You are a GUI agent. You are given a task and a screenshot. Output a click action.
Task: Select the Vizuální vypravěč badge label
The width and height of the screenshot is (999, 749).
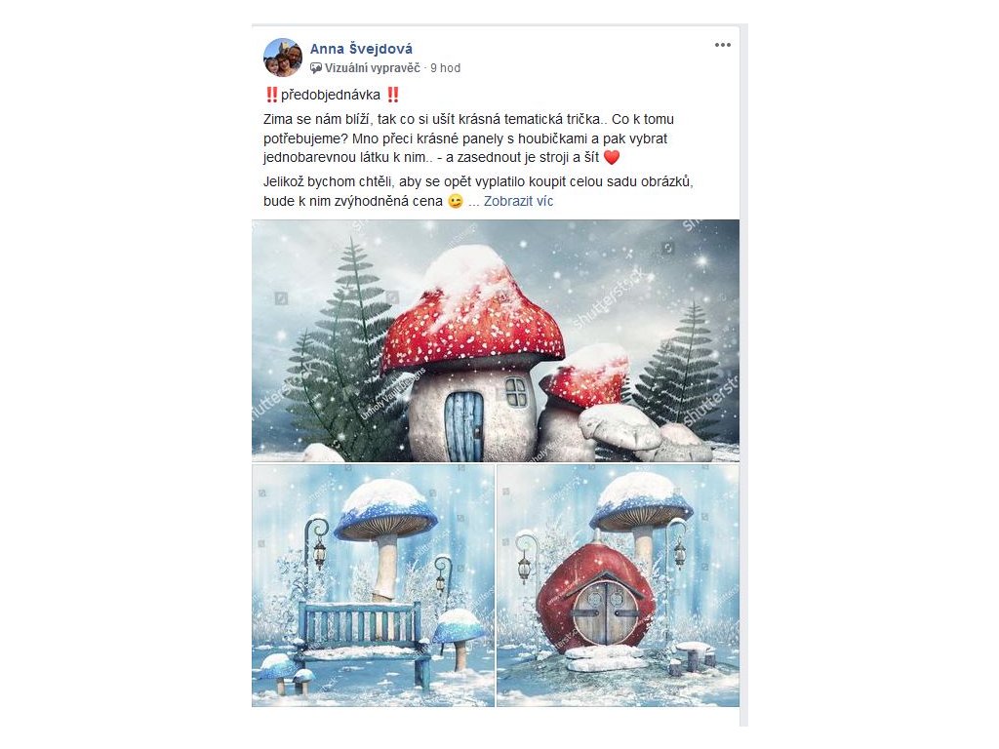pos(372,68)
